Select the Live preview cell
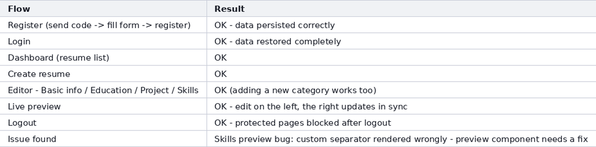The image size is (596, 147). (x=103, y=106)
